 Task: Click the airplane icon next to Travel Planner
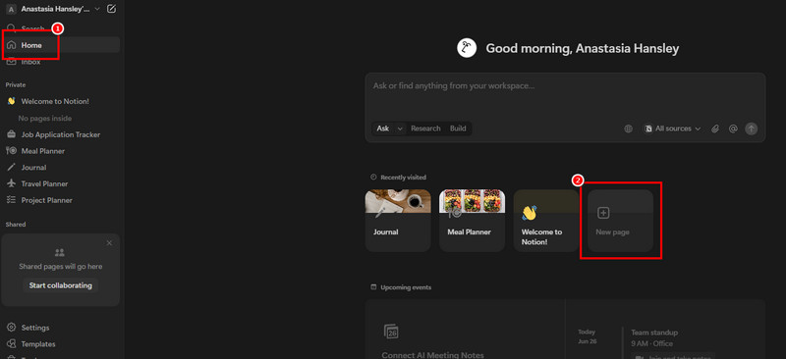pyautogui.click(x=11, y=183)
